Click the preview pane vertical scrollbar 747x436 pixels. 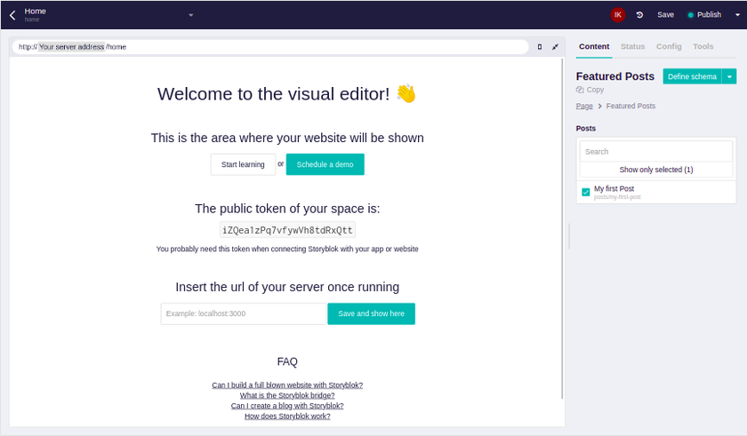[x=562, y=228]
